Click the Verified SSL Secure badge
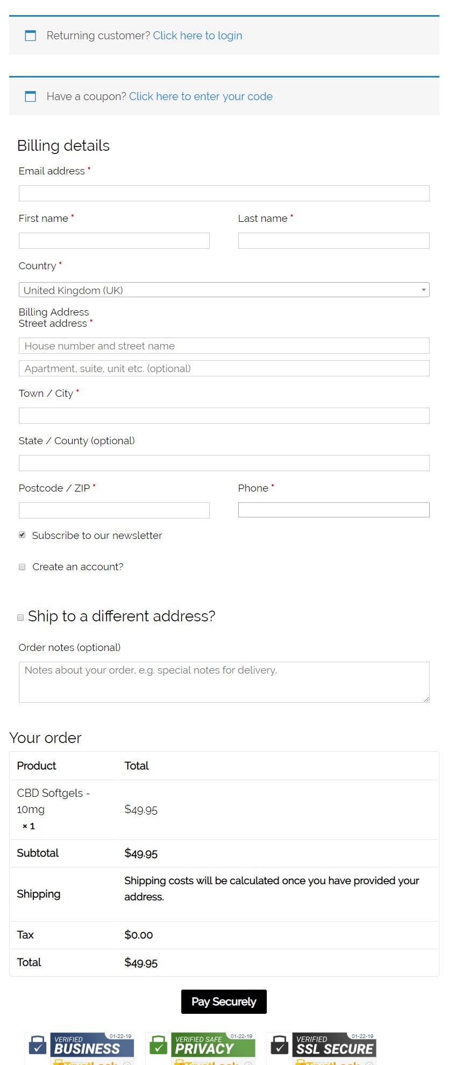 click(x=322, y=1048)
